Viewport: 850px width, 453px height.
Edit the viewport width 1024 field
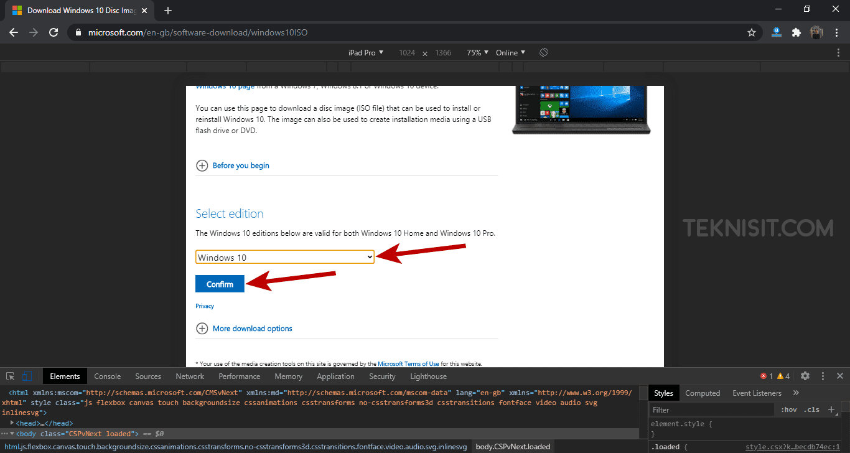click(407, 53)
